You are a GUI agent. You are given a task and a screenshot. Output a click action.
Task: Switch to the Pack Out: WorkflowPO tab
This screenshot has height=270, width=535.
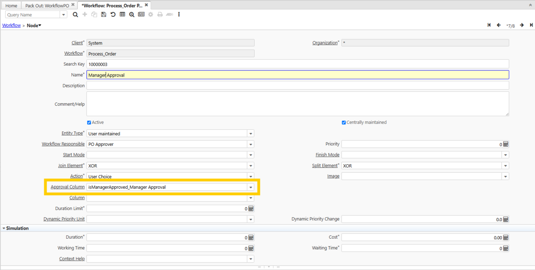tap(47, 6)
